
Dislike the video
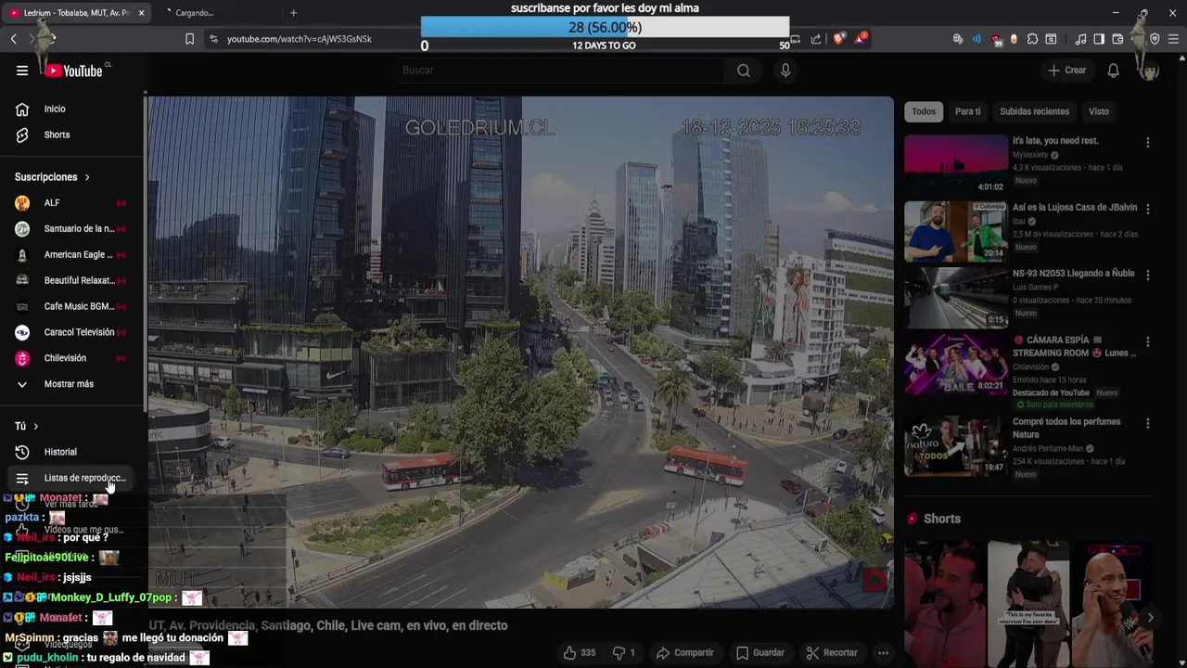click(625, 653)
